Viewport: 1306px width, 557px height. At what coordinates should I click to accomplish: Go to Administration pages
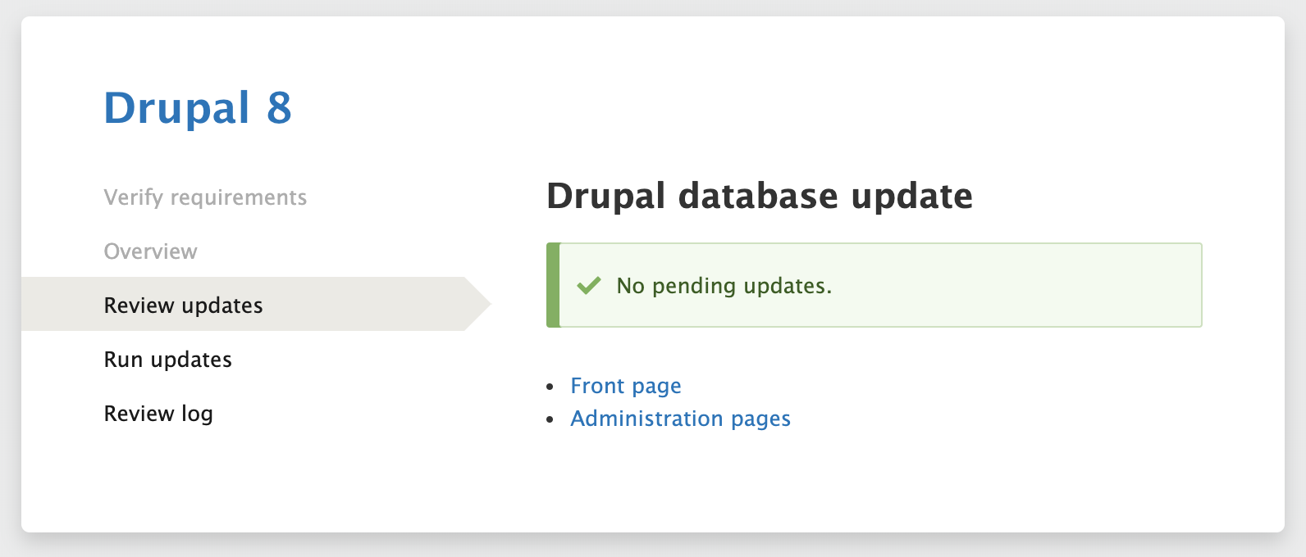tap(680, 419)
